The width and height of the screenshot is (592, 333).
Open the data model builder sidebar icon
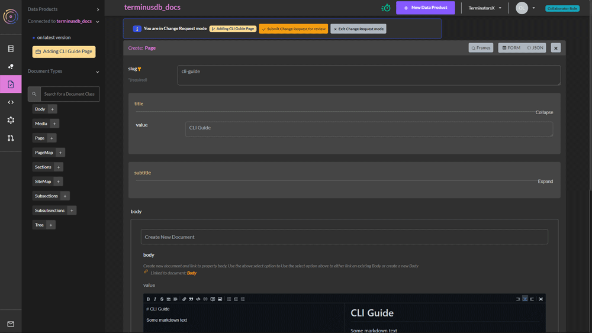[x=11, y=120]
